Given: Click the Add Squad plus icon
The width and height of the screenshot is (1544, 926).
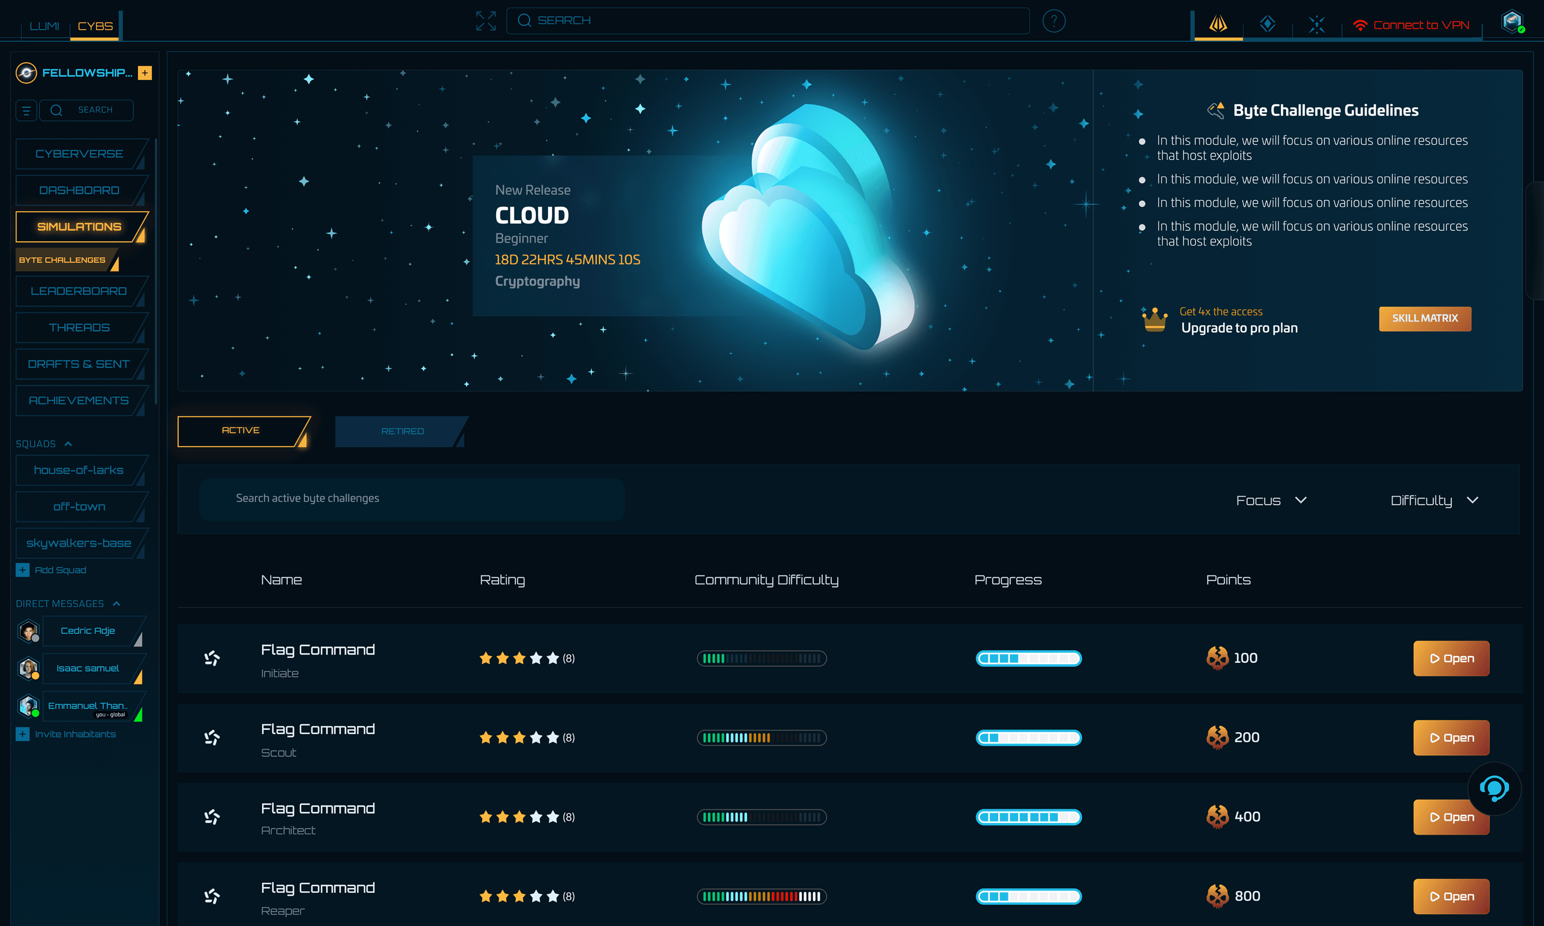Looking at the screenshot, I should click(22, 570).
